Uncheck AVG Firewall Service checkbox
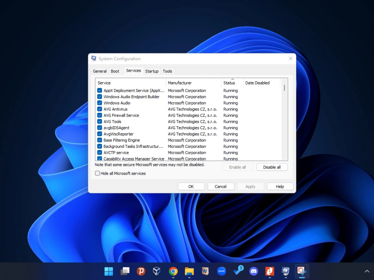The image size is (374, 280). [x=99, y=115]
